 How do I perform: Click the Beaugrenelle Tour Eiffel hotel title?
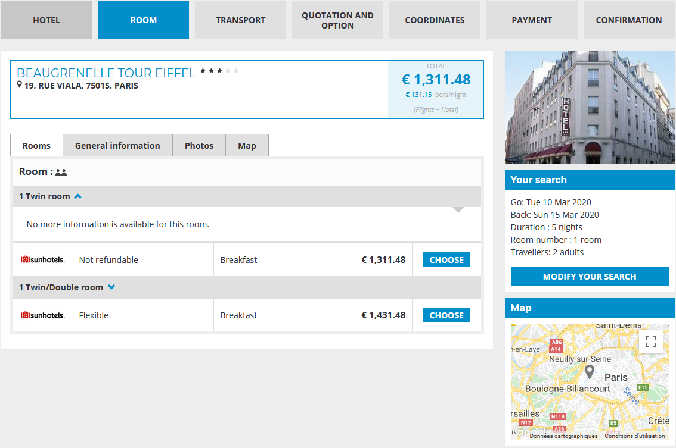[106, 73]
